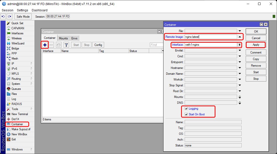Click the undo arrow icon in top toolbar
The width and height of the screenshot is (277, 154).
pyautogui.click(x=3, y=17)
